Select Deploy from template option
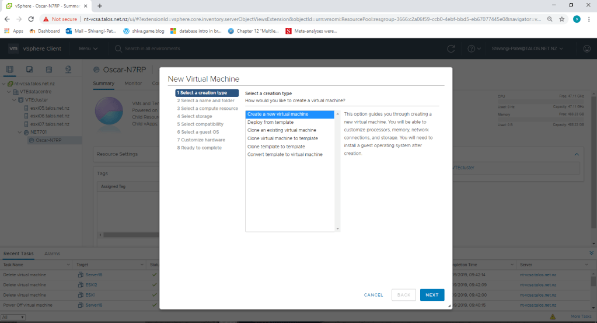597x323 pixels. 270,122
